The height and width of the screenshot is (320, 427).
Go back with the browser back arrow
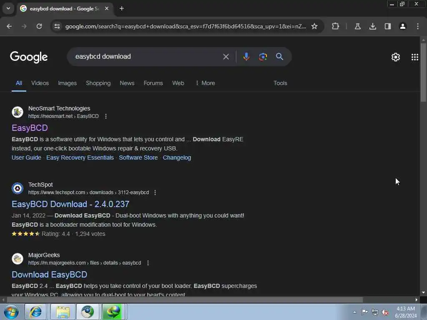point(9,26)
